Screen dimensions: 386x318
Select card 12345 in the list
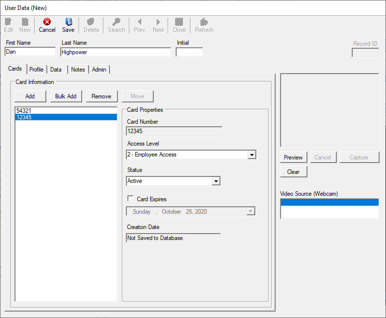66,117
